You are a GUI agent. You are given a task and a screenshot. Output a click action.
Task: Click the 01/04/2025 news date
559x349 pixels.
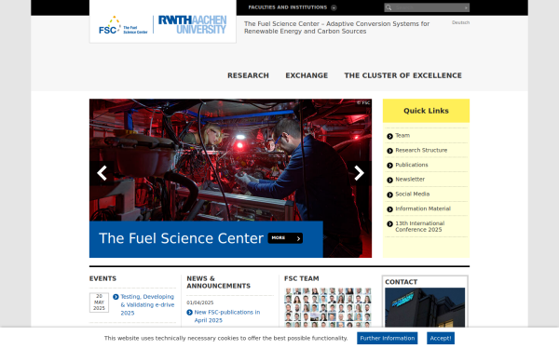click(200, 302)
